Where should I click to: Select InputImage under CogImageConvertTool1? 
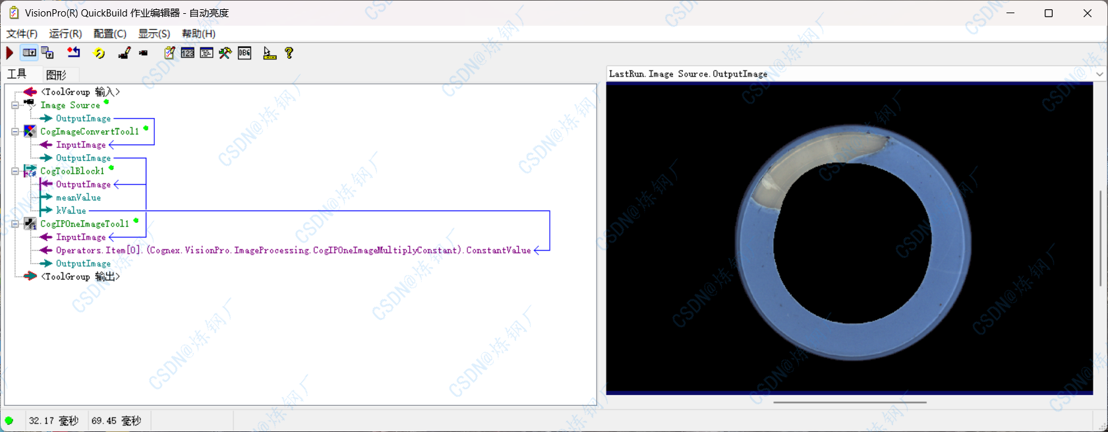point(80,145)
